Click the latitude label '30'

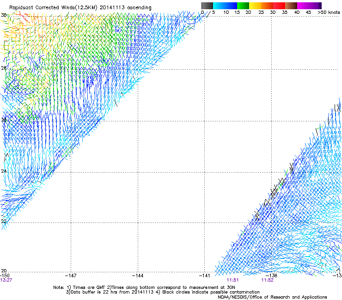4,15
